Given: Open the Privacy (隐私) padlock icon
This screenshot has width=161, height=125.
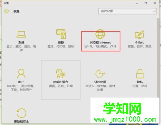Looking at the screenshot, I should [140, 74].
